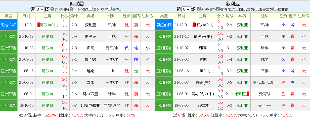
Task: Open match-count dropdown in 叙利亚 panel
Action: click(186, 9)
